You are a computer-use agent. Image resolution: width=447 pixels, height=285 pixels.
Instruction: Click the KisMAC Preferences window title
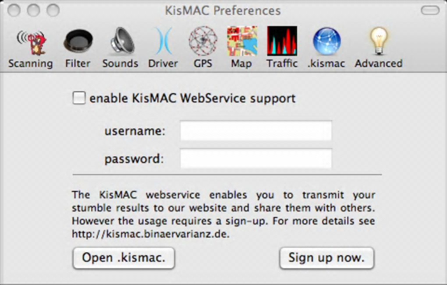(x=223, y=10)
